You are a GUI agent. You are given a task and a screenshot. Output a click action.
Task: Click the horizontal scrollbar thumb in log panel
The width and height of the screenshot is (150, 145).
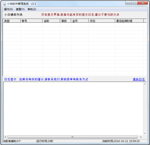point(72,137)
